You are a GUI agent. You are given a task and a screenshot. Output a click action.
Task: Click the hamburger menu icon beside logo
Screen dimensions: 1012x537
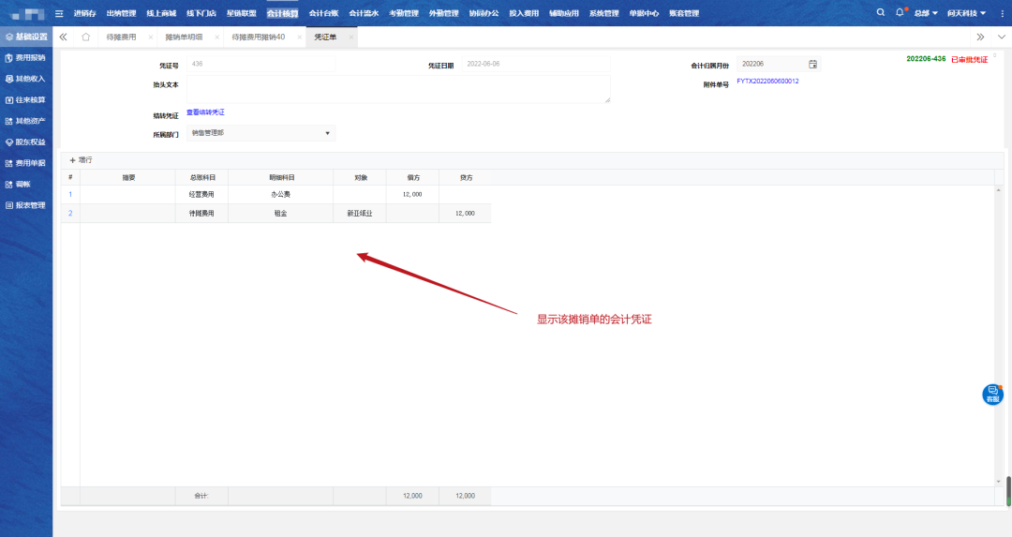pos(59,13)
